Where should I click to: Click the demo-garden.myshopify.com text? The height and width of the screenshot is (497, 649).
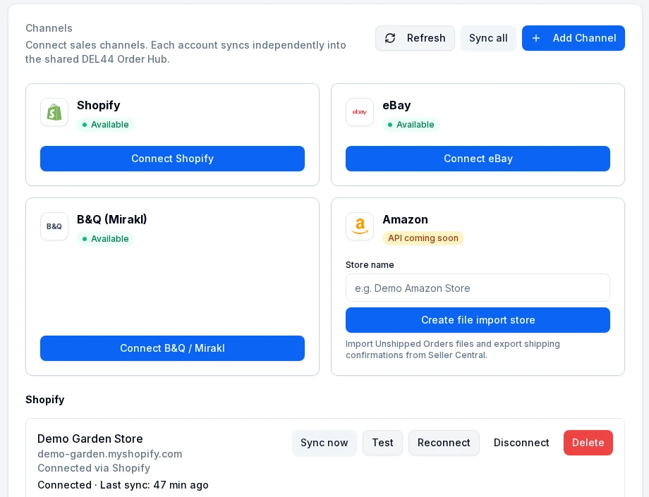(109, 454)
